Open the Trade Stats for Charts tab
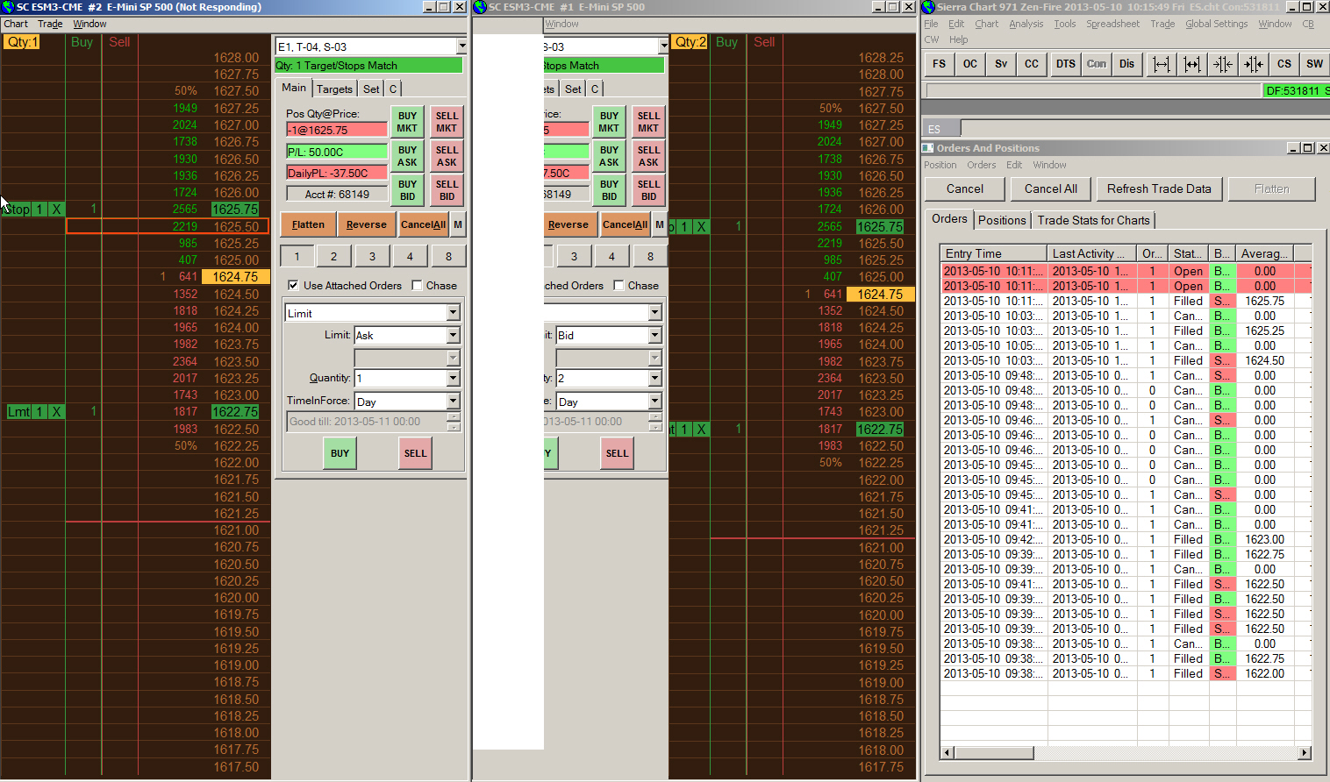The width and height of the screenshot is (1330, 782). [1093, 221]
